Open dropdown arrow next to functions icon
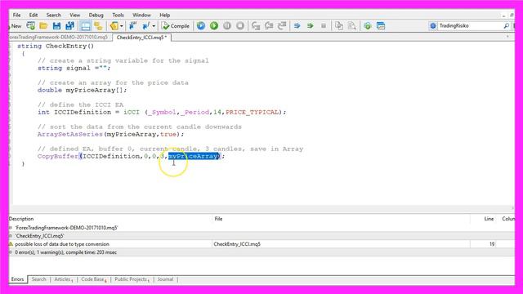This screenshot has height=294, width=523. coord(154,25)
